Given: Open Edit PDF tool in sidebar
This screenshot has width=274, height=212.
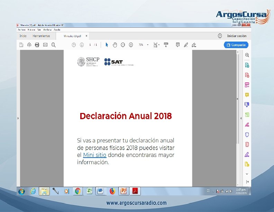Looking at the screenshot, I should 247,85.
